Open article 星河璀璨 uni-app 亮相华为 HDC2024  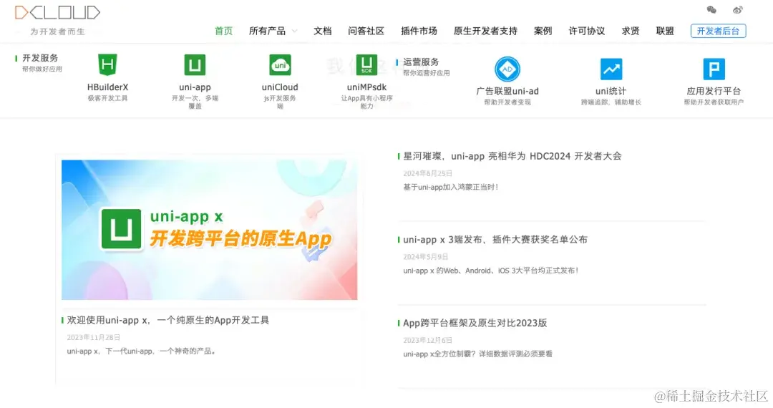pos(512,156)
